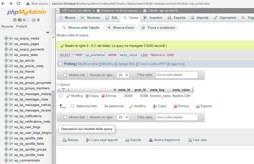254x164 pixels.
Task: Click the wp_bp_friends table icon
Action: click(x=11, y=71)
